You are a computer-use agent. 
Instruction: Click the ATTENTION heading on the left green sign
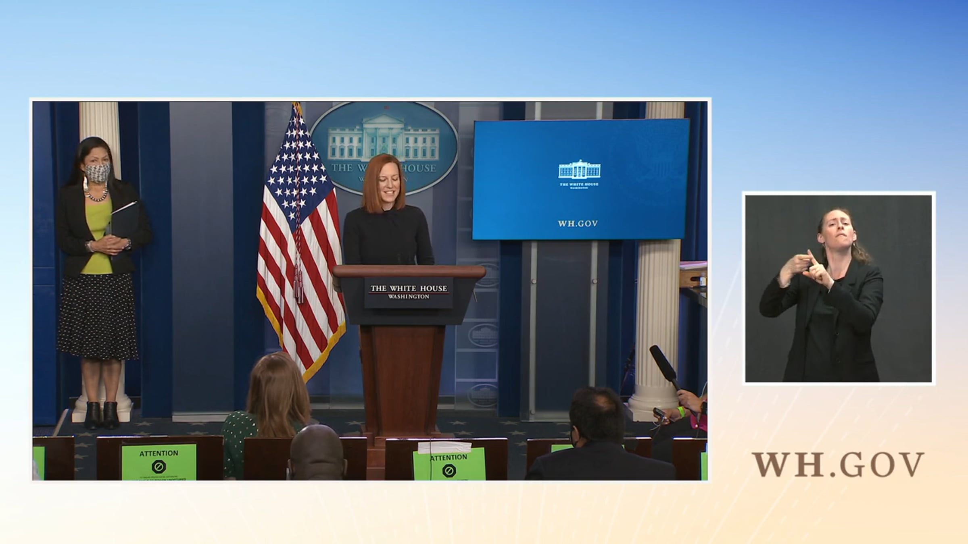tap(159, 453)
